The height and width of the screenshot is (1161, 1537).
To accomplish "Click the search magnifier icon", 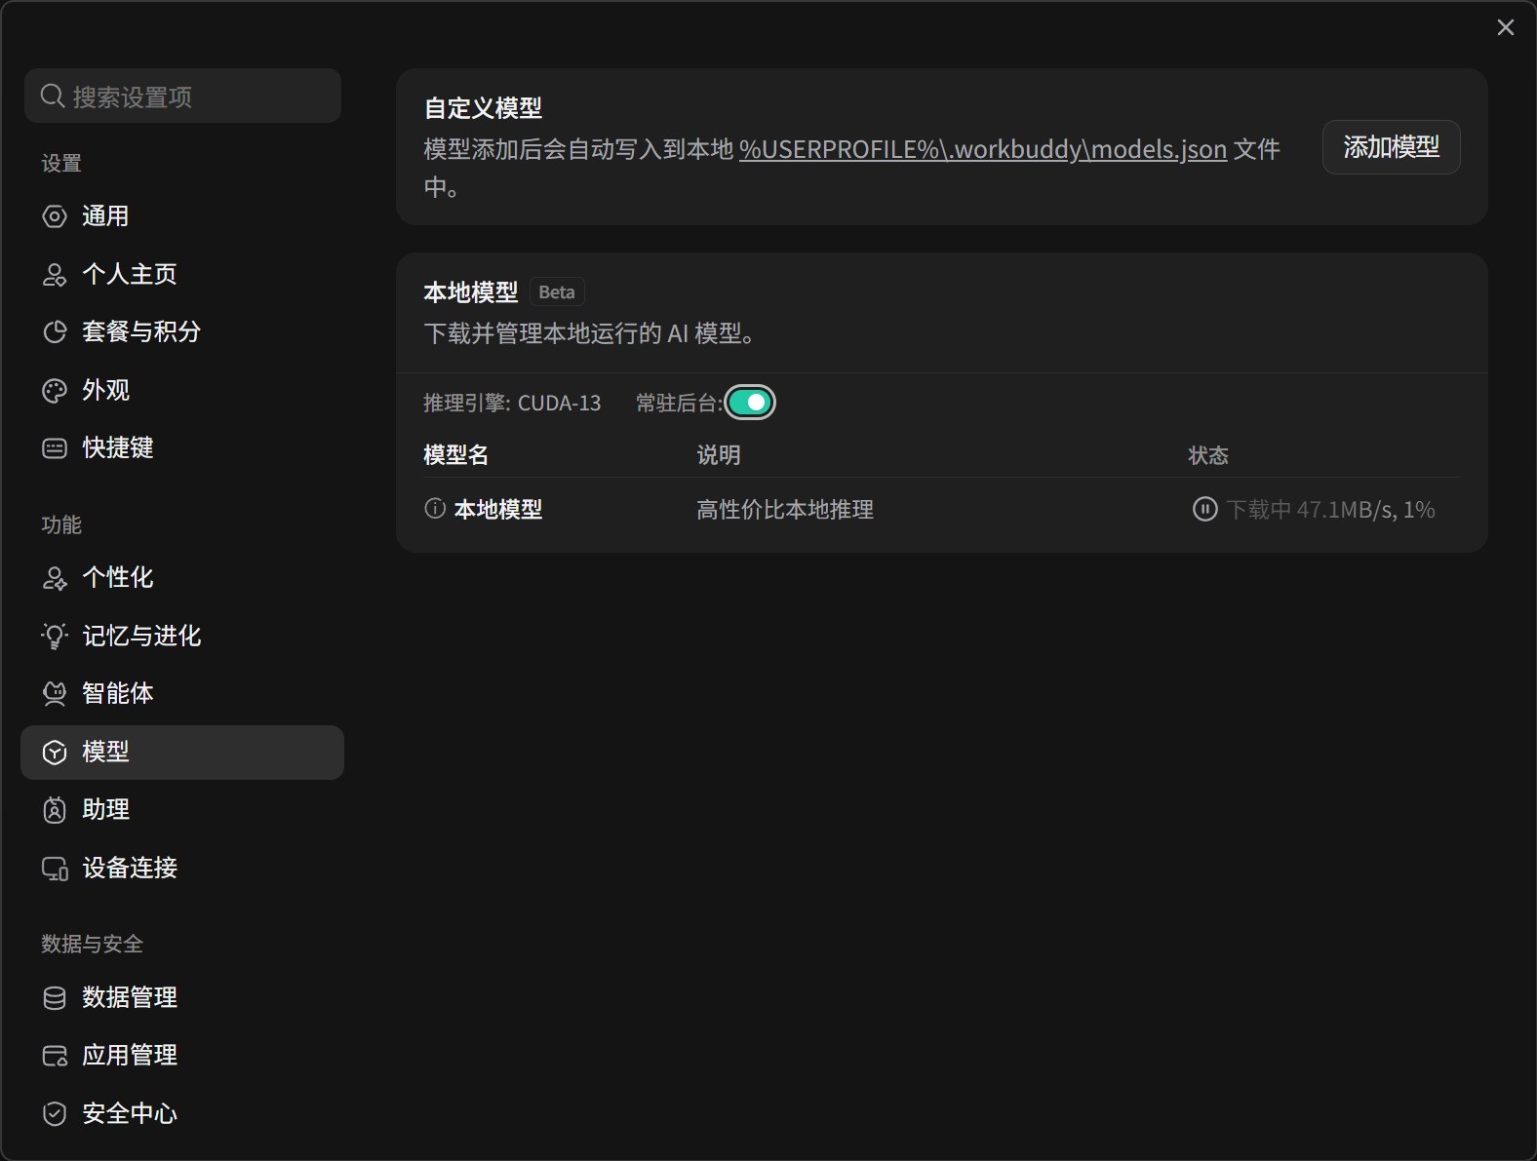I will (x=53, y=96).
